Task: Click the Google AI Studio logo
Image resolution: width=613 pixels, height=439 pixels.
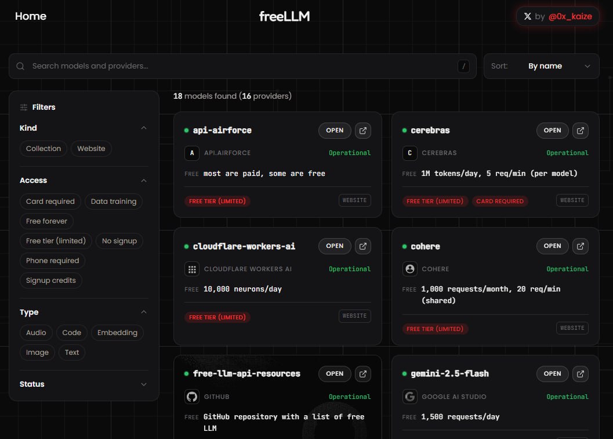Action: click(x=409, y=397)
